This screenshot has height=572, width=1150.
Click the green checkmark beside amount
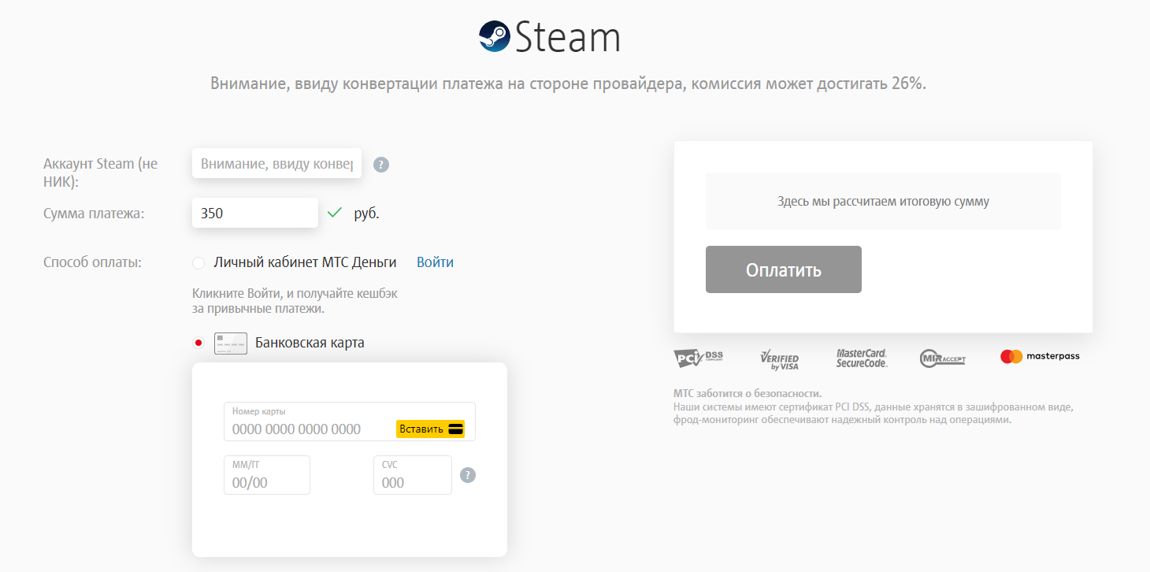335,212
